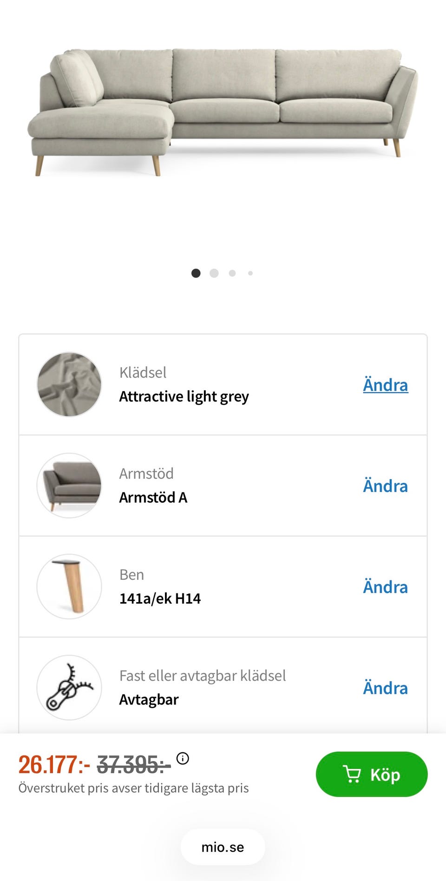This screenshot has height=881, width=446.
Task: Change the Ben leg option via Ändra
Action: pyautogui.click(x=385, y=587)
